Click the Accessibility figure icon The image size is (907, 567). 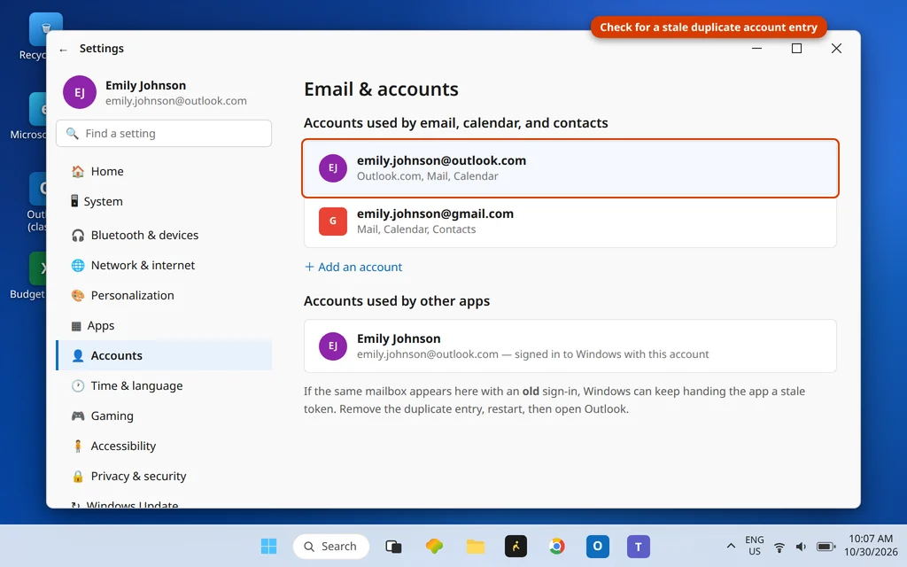pyautogui.click(x=78, y=446)
